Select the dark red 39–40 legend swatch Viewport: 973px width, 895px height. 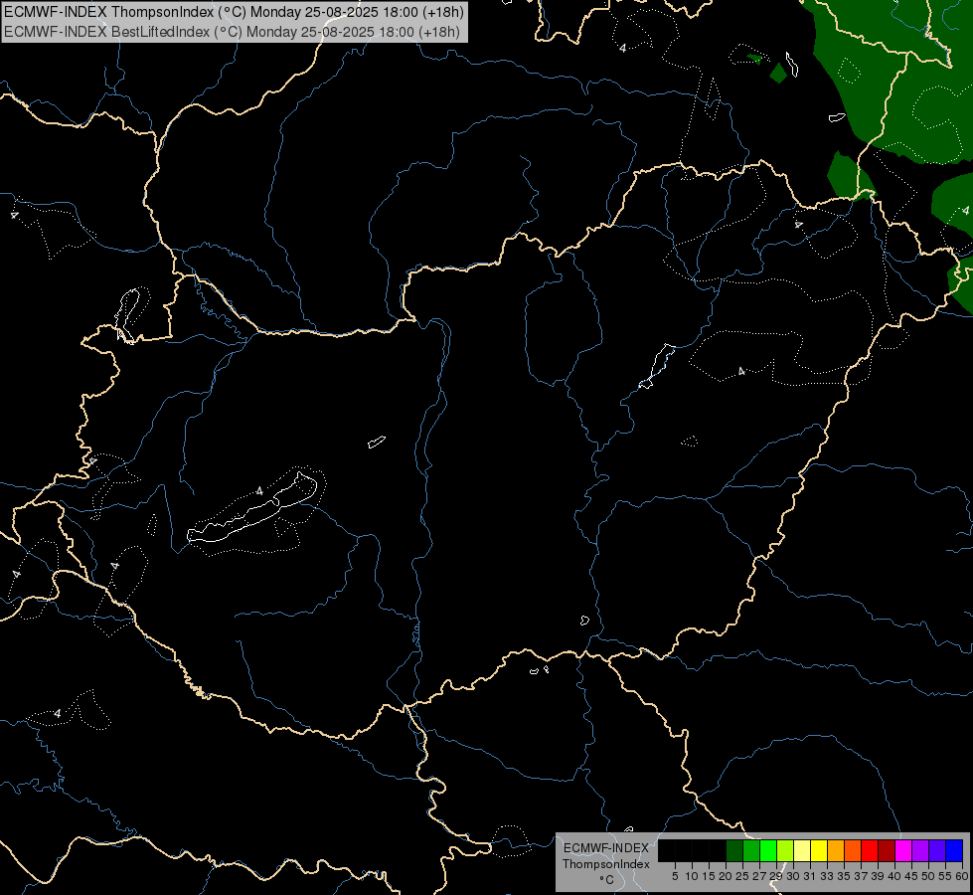coord(887,850)
